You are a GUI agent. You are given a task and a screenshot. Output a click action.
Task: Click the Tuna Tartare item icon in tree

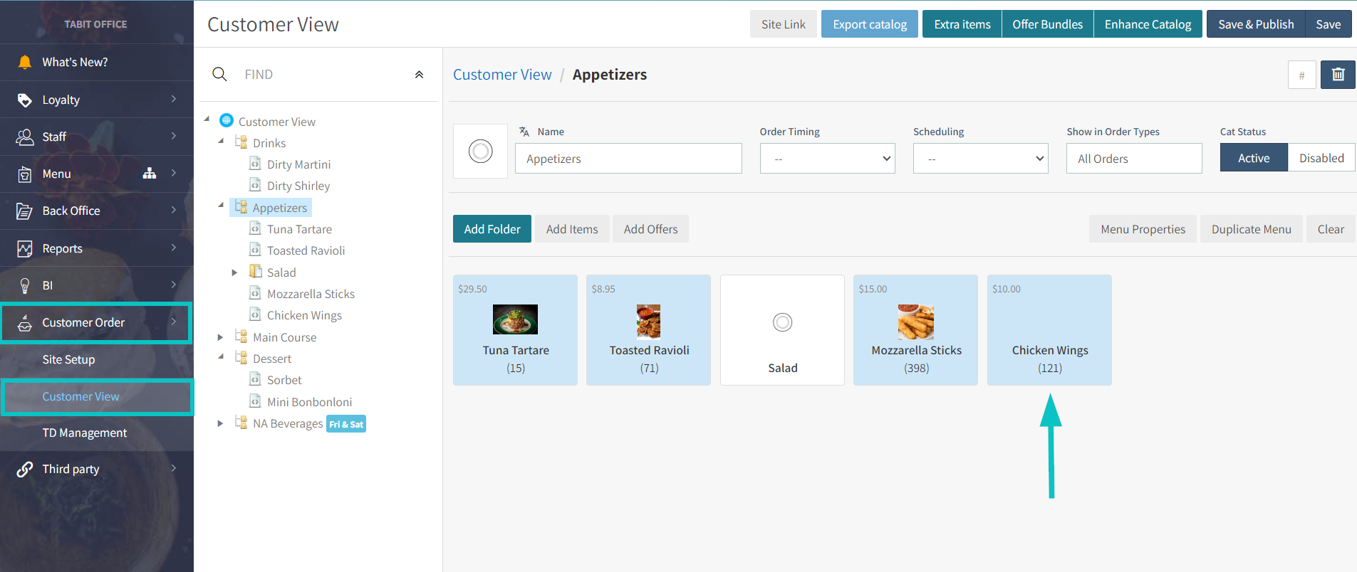tap(255, 228)
